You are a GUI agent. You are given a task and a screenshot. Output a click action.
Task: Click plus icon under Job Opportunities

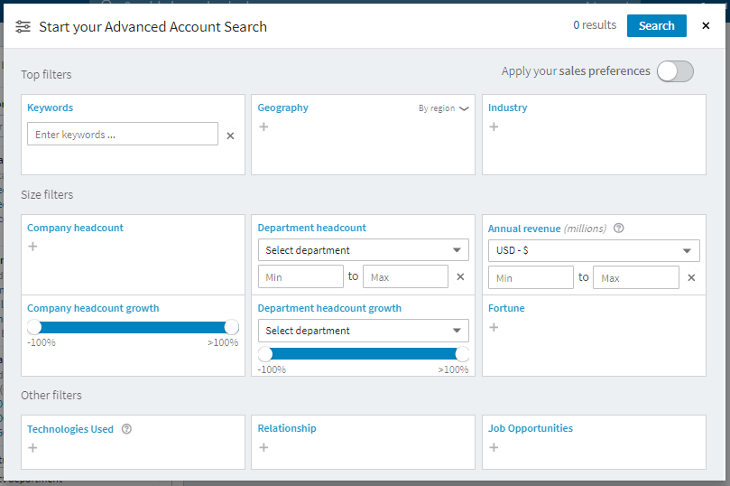[494, 447]
